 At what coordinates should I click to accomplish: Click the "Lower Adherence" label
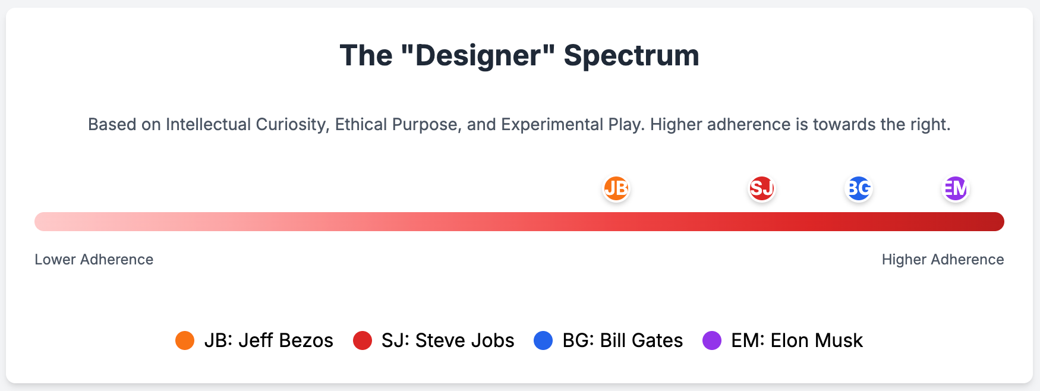click(x=94, y=260)
